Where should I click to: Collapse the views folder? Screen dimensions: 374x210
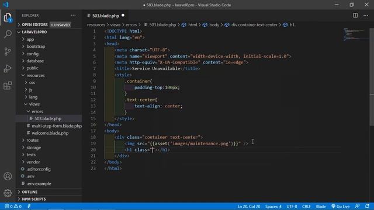click(34, 104)
